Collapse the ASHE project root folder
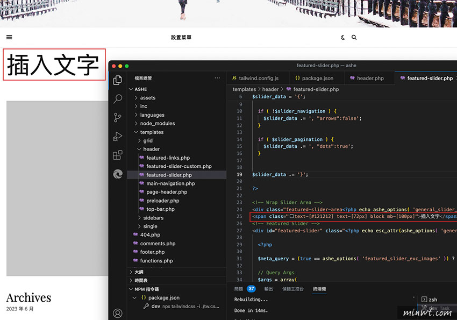This screenshot has width=457, height=320. pos(177,89)
